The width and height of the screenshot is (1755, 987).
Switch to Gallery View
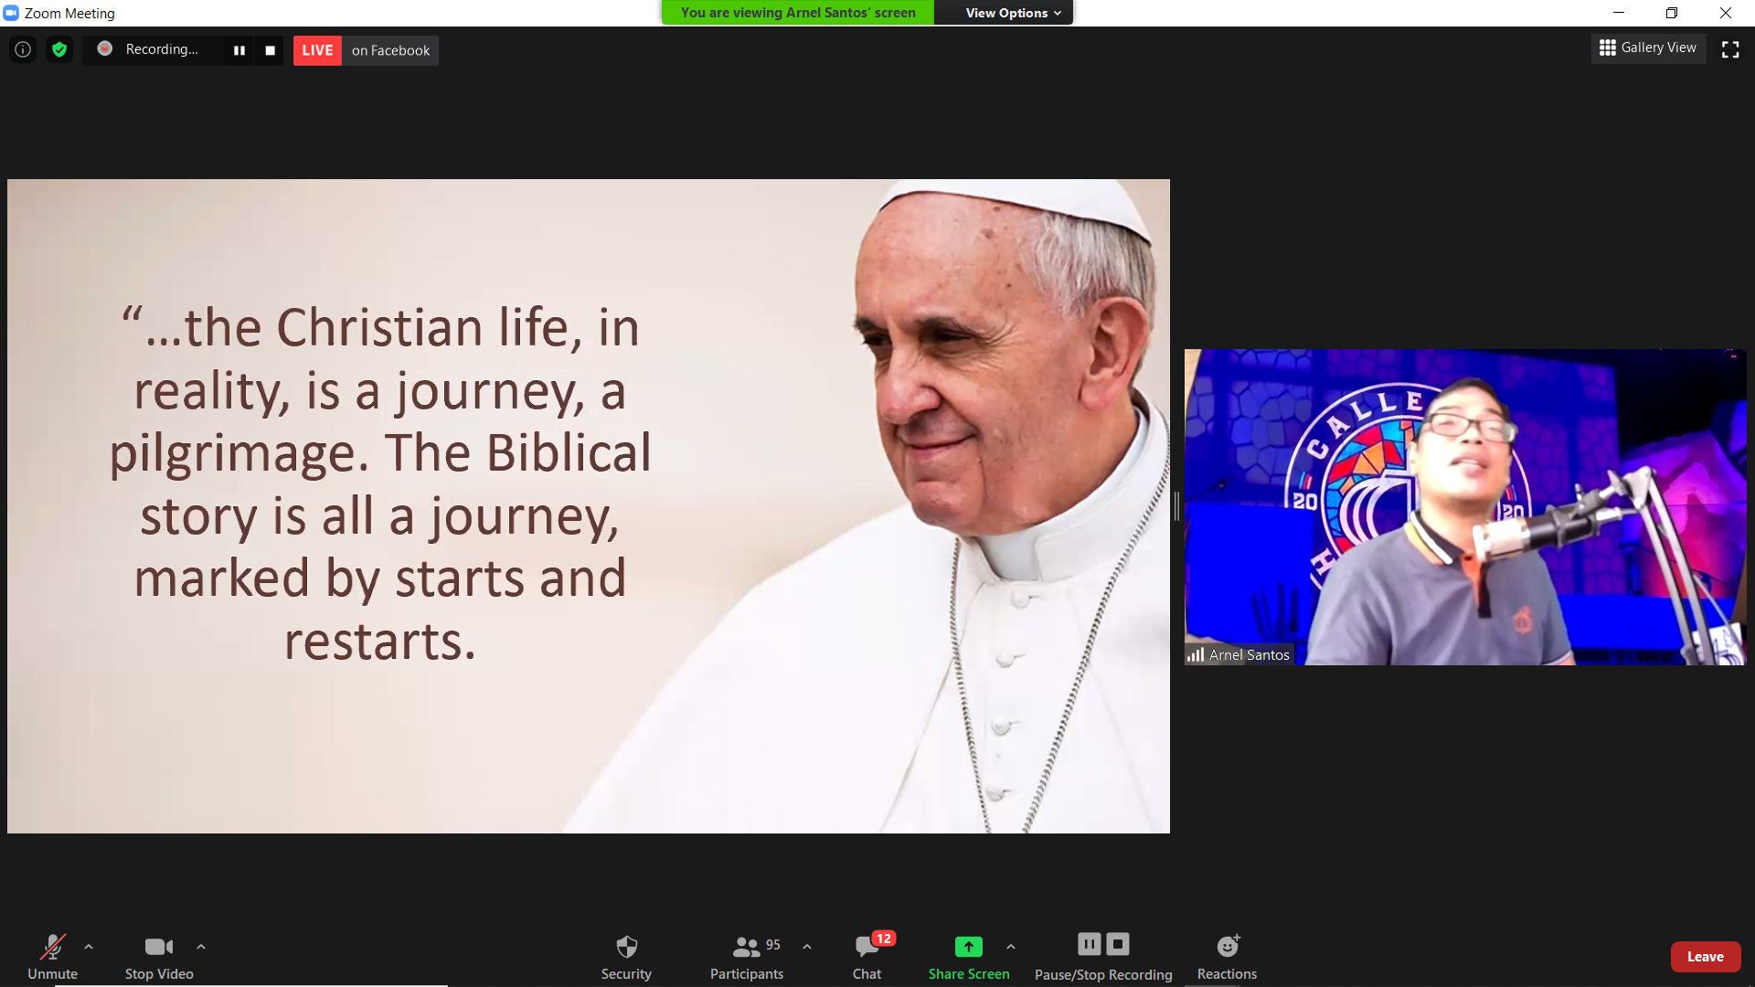click(1648, 48)
